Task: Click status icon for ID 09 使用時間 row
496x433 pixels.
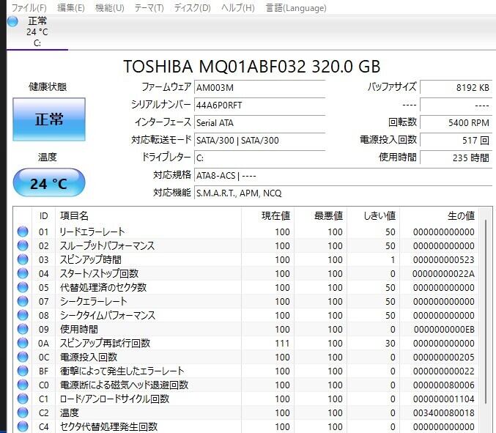Action: point(23,329)
